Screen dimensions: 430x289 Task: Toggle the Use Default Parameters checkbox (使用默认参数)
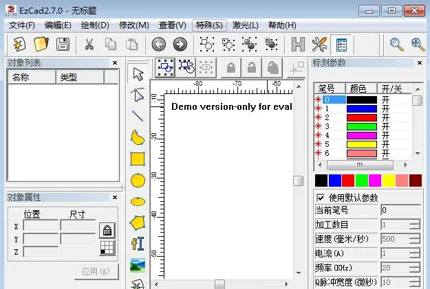(320, 197)
